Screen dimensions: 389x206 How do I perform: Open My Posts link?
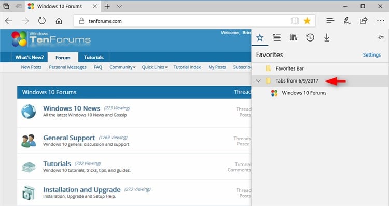217,67
